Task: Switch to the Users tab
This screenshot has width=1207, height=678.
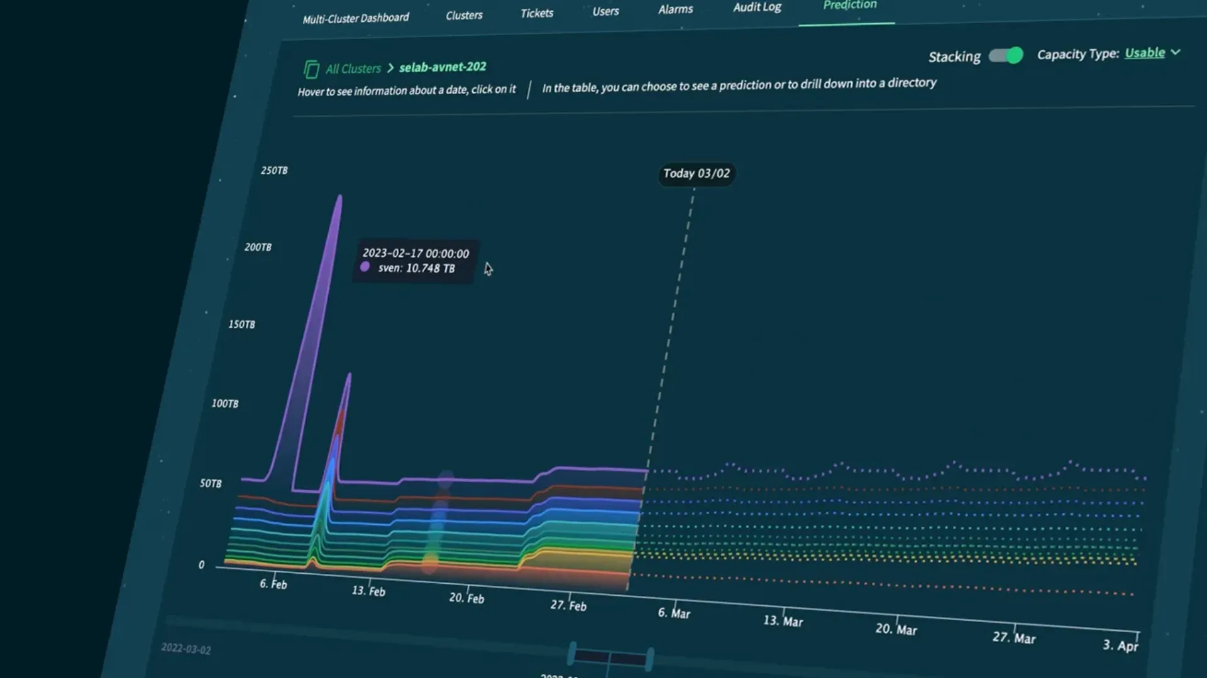Action: point(605,11)
